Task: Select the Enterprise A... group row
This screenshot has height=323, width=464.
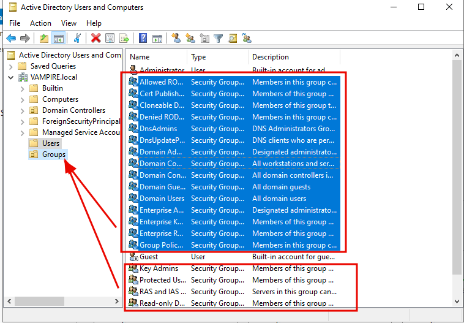Action: tap(234, 210)
